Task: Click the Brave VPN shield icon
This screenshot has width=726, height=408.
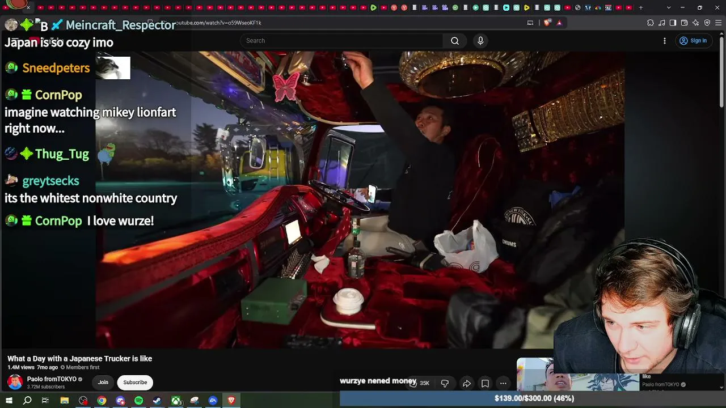Action: coord(707,23)
